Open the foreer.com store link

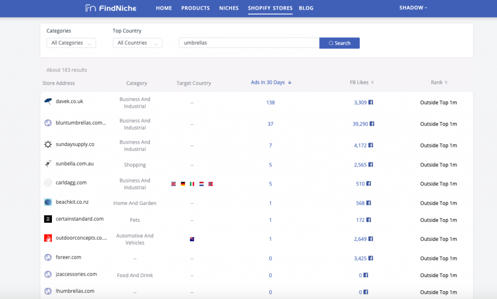[68, 257]
